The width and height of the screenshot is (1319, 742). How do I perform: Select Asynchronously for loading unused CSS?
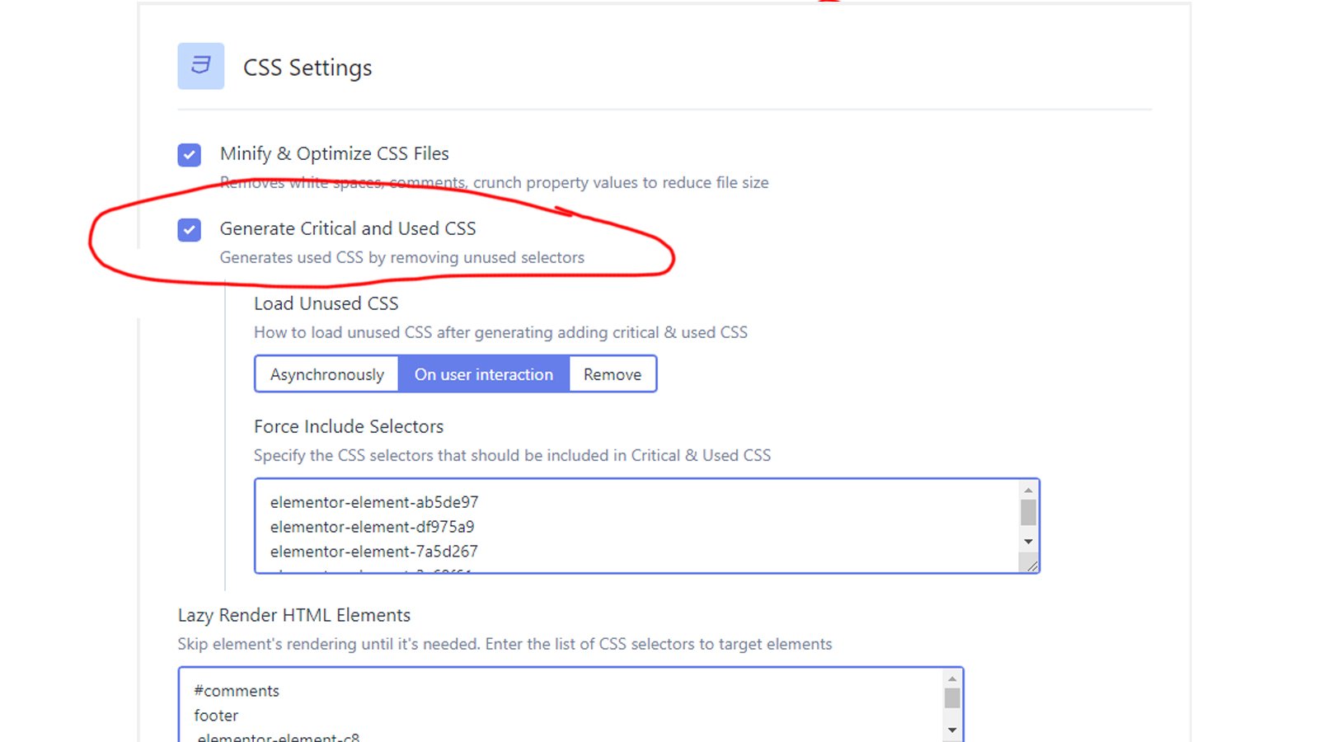point(326,374)
